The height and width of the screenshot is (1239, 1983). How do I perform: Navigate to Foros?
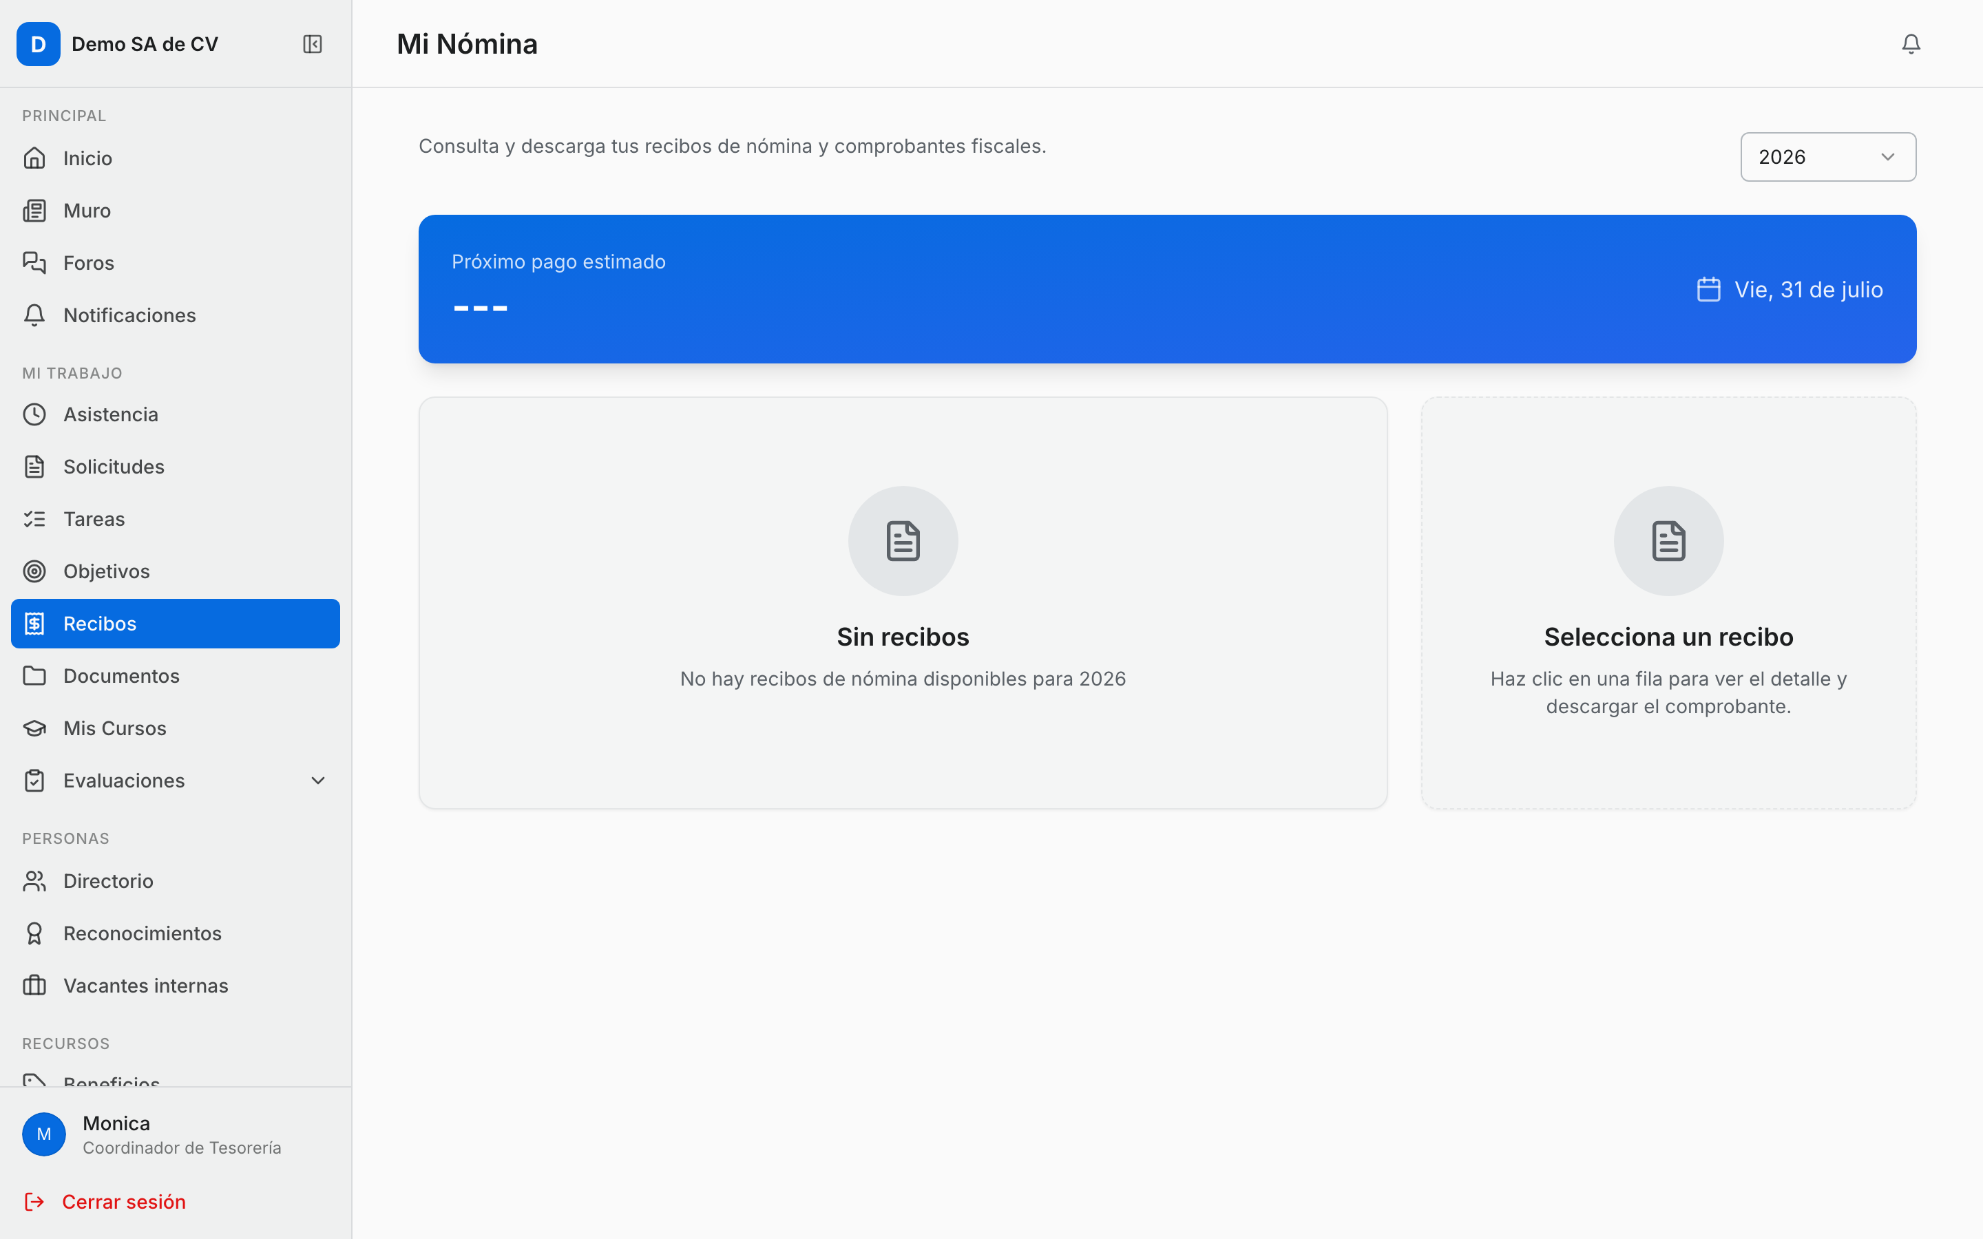(176, 263)
